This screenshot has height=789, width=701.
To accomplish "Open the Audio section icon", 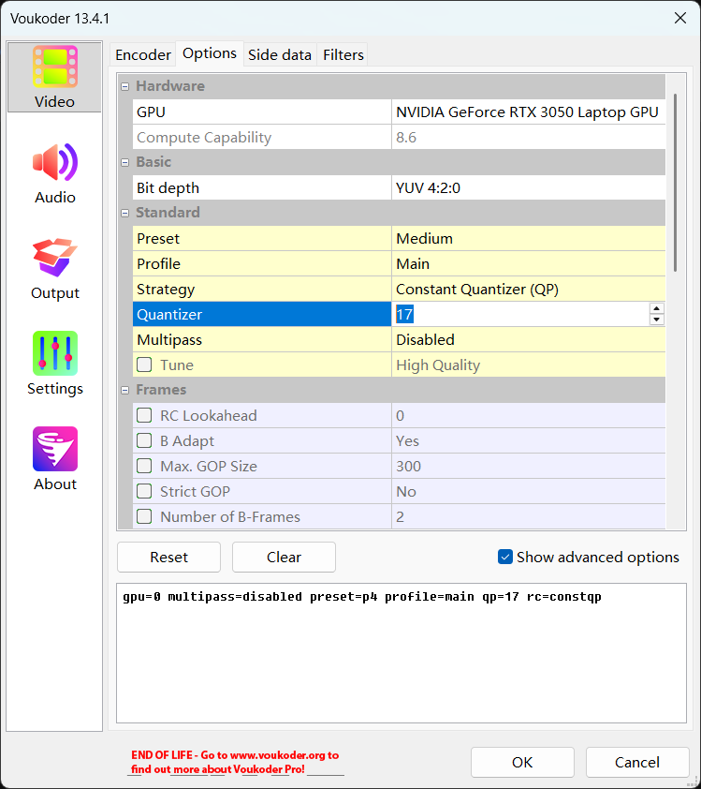I will [55, 162].
